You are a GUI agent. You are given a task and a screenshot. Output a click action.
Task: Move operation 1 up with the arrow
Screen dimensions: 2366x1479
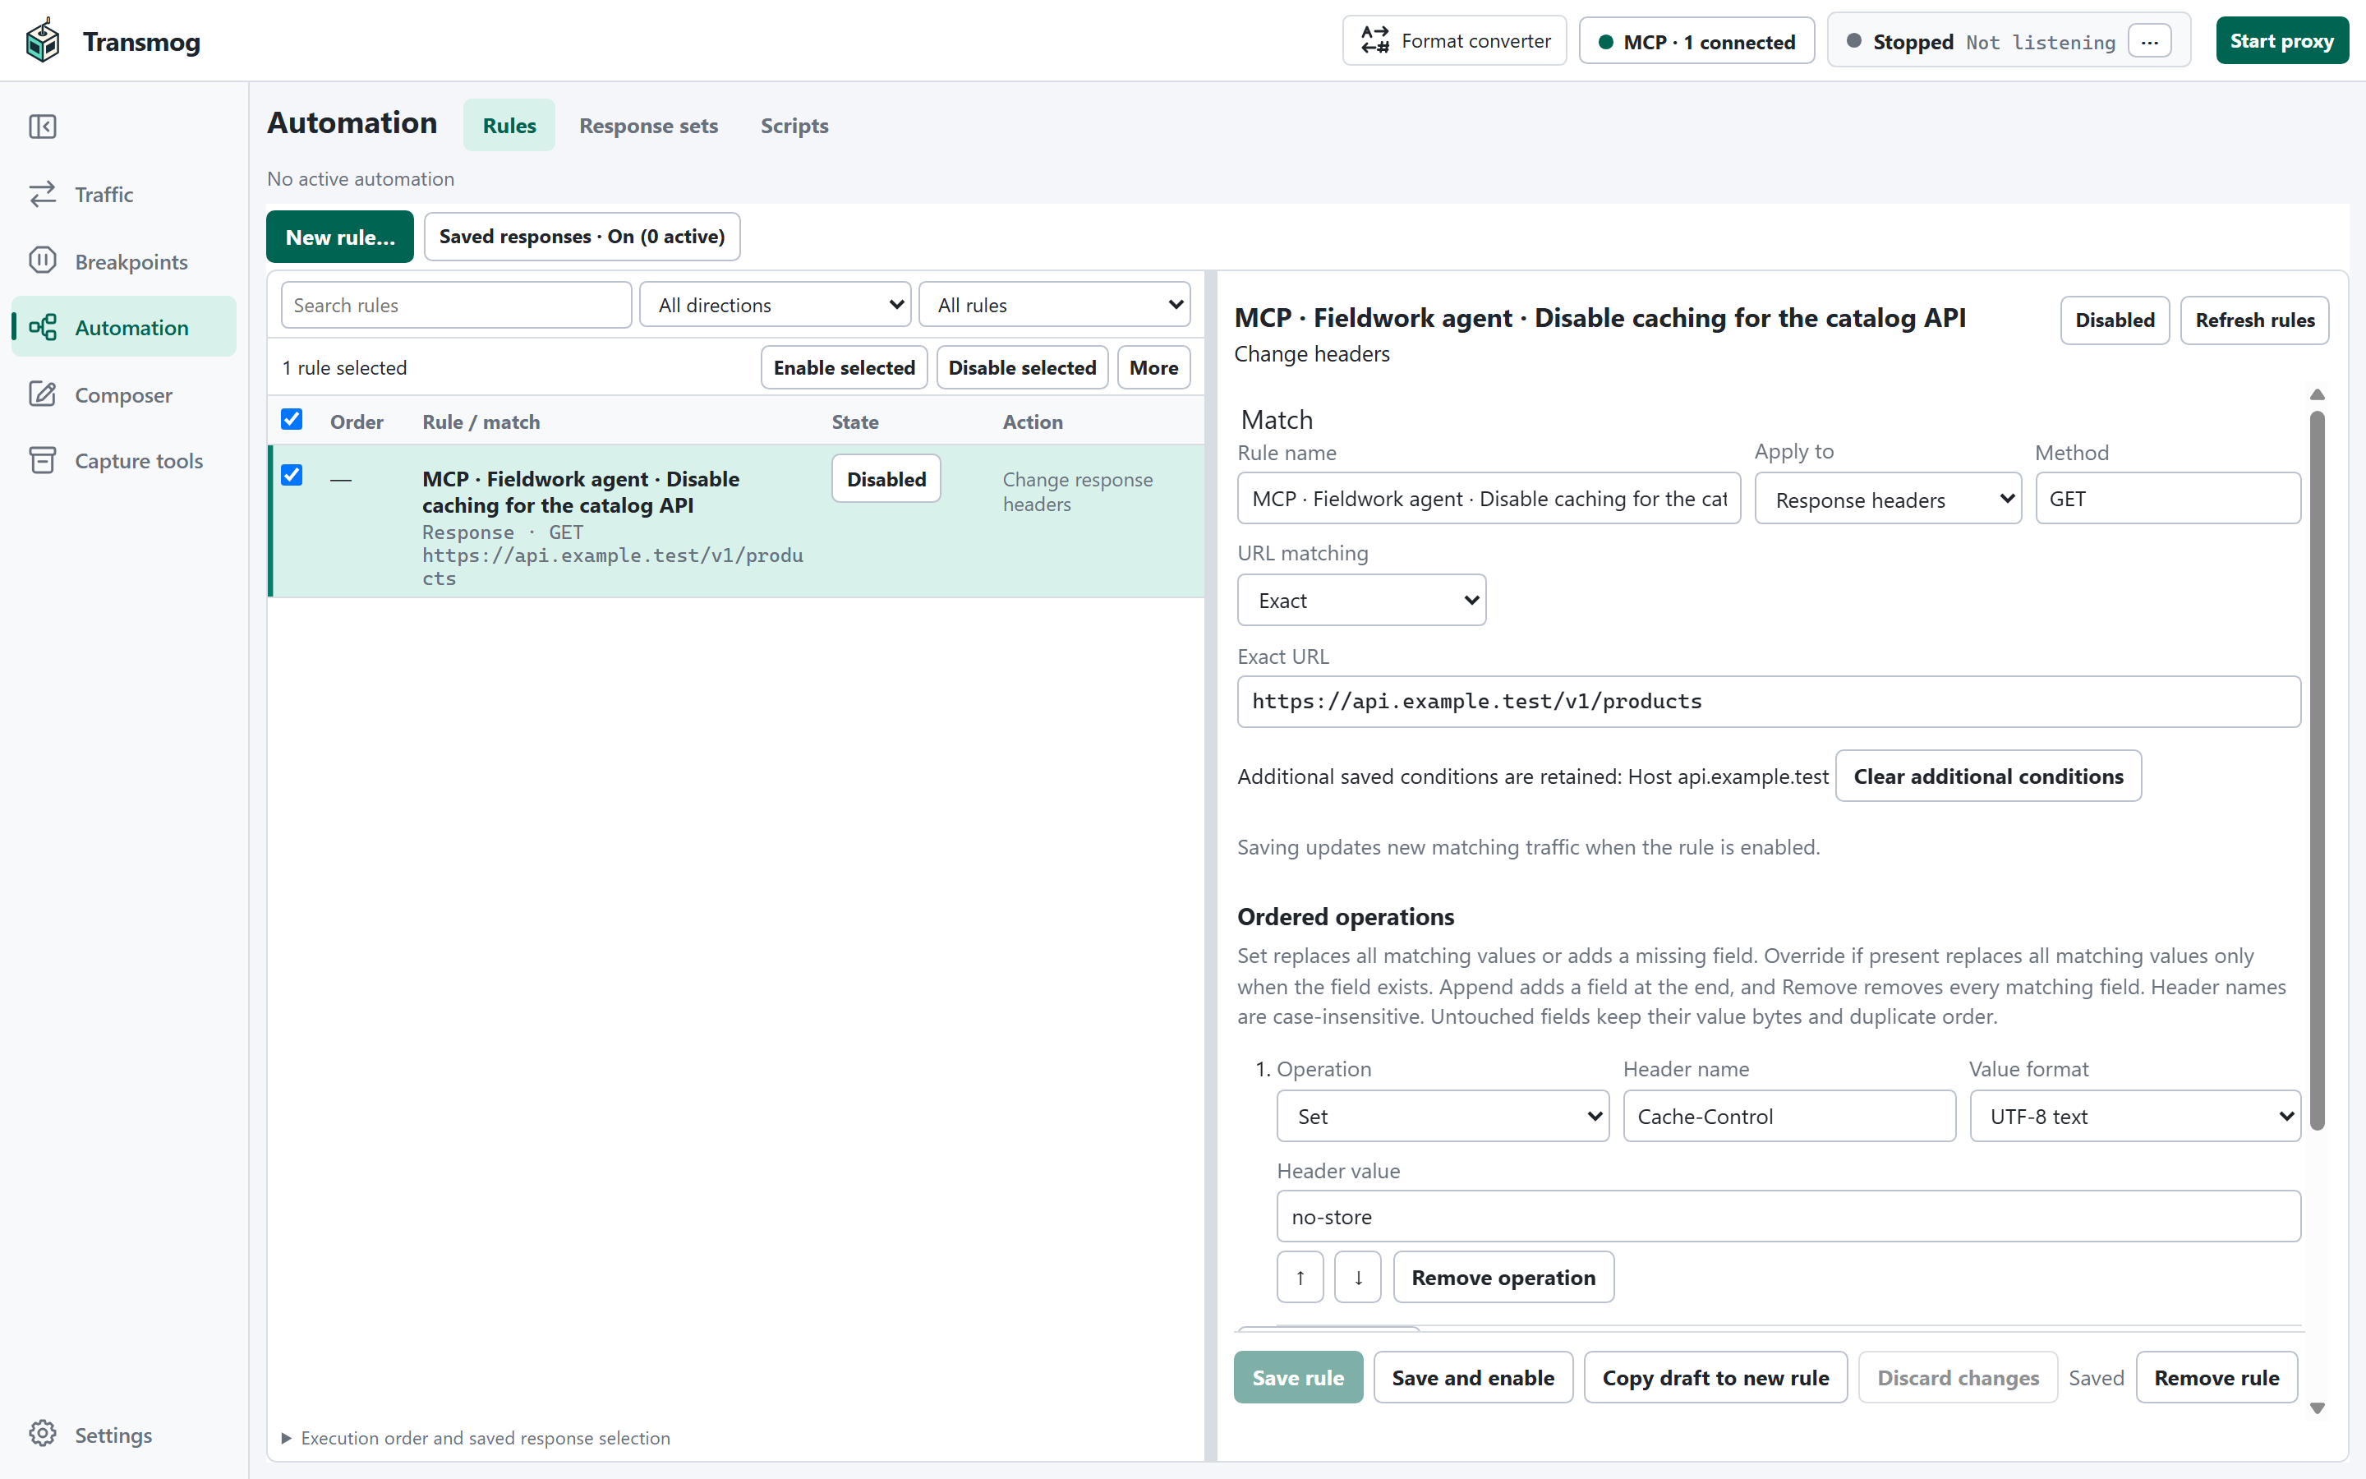coord(1300,1277)
